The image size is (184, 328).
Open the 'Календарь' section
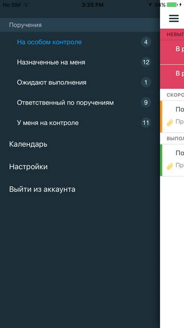(x=80, y=144)
